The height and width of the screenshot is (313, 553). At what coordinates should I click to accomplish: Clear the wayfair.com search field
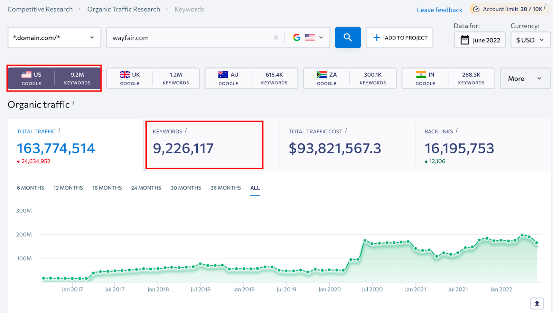(x=276, y=38)
